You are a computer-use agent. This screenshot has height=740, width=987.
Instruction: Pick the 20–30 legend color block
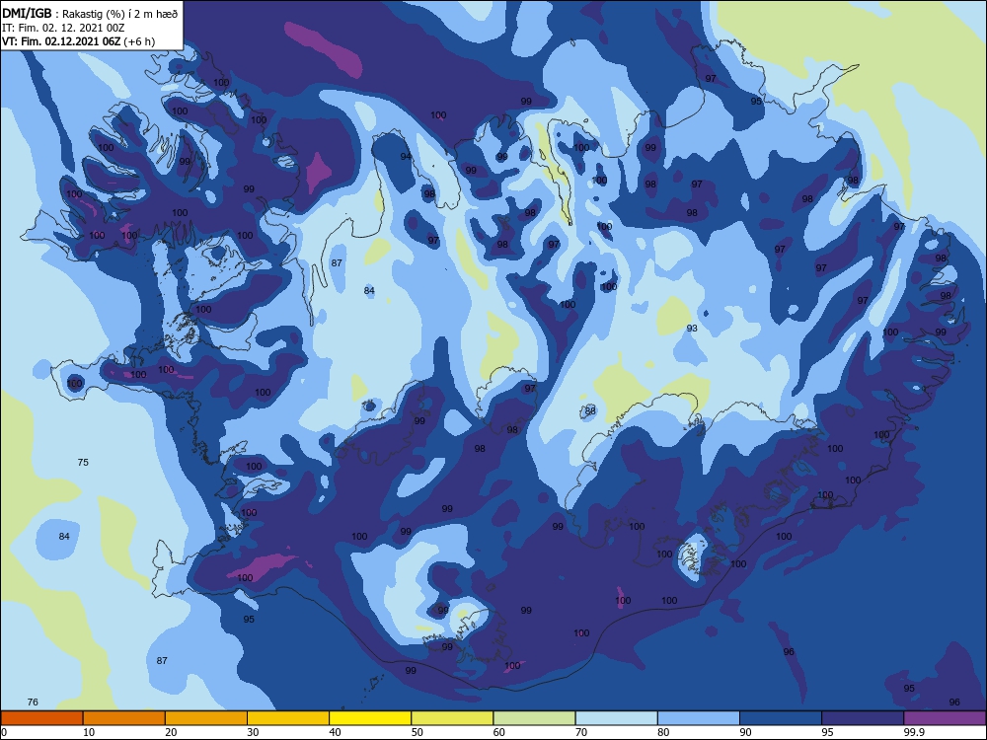coord(206,718)
